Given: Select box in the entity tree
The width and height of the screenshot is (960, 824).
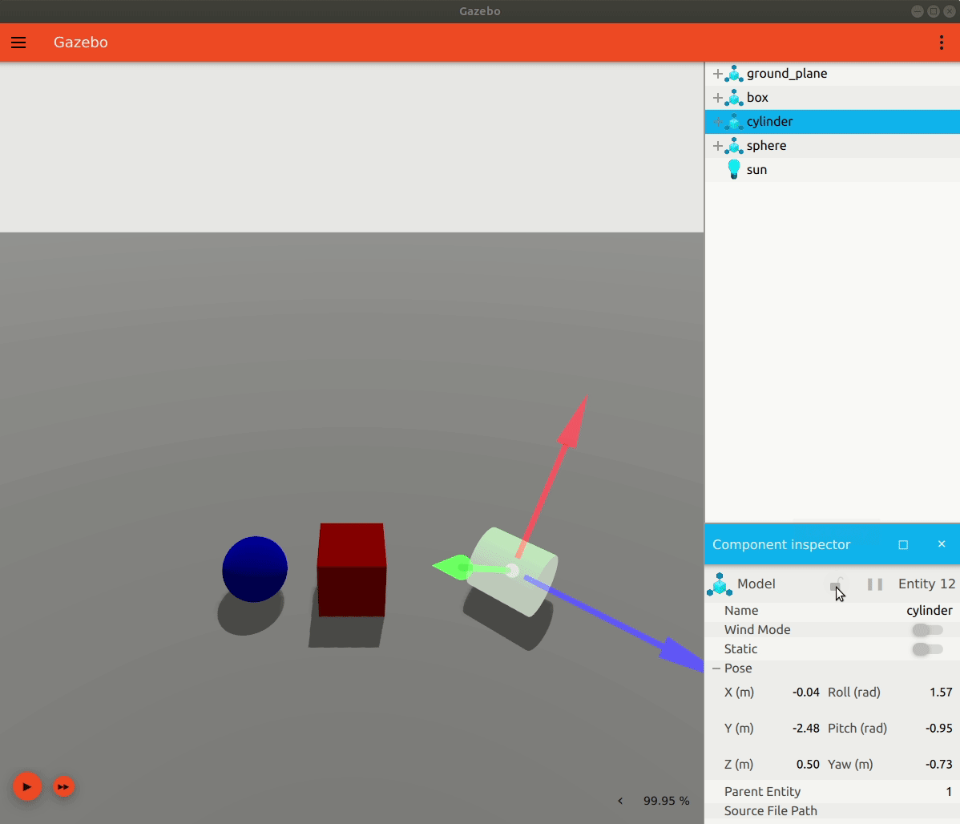Looking at the screenshot, I should click(757, 98).
